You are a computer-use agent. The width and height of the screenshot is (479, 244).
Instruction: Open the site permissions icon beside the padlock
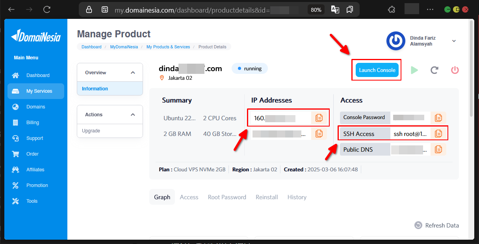105,9
